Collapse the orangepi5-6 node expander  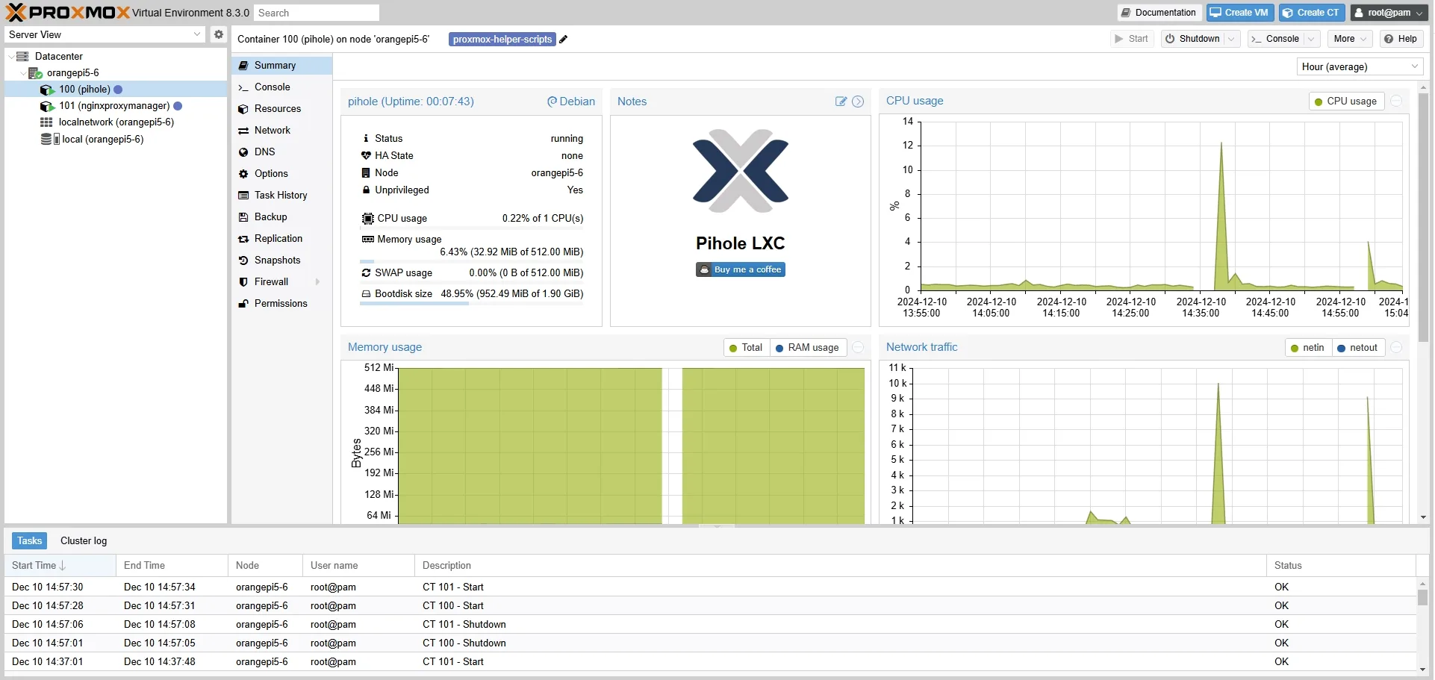coord(22,73)
